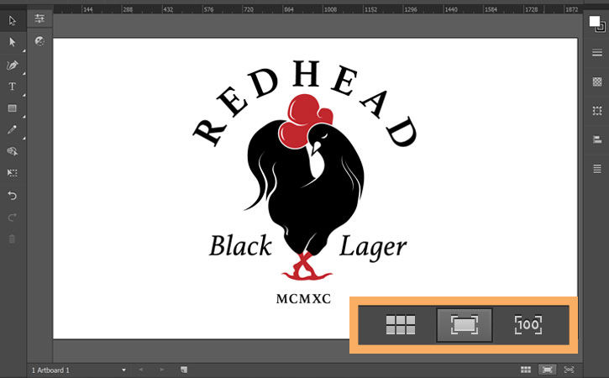Expand the Artboard 1 dropdown arrow
Screen dimensions: 609x378
123,370
